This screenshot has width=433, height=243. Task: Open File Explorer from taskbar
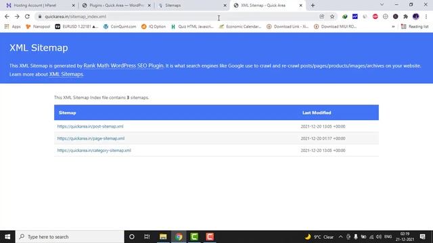click(x=163, y=237)
